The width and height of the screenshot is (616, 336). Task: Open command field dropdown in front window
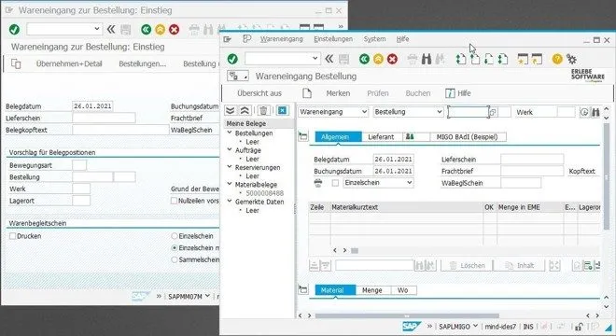315,59
